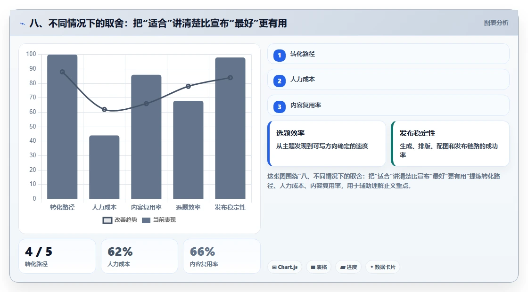Click the summary paragraph starting 这张图围绕

(x=384, y=181)
